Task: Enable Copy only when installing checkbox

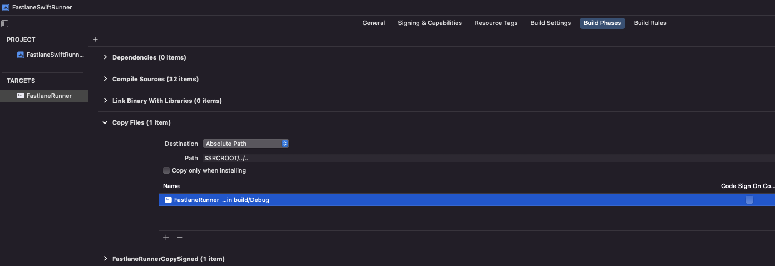Action: [166, 170]
